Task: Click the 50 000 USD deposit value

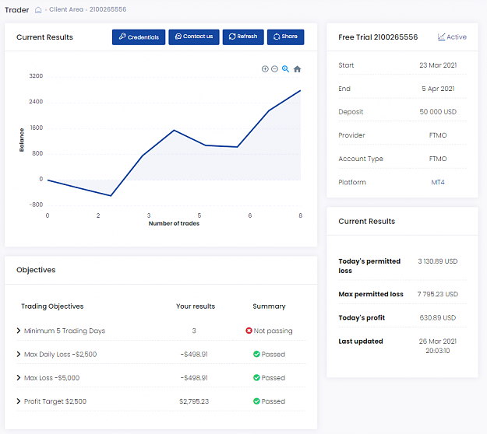Action: 438,111
